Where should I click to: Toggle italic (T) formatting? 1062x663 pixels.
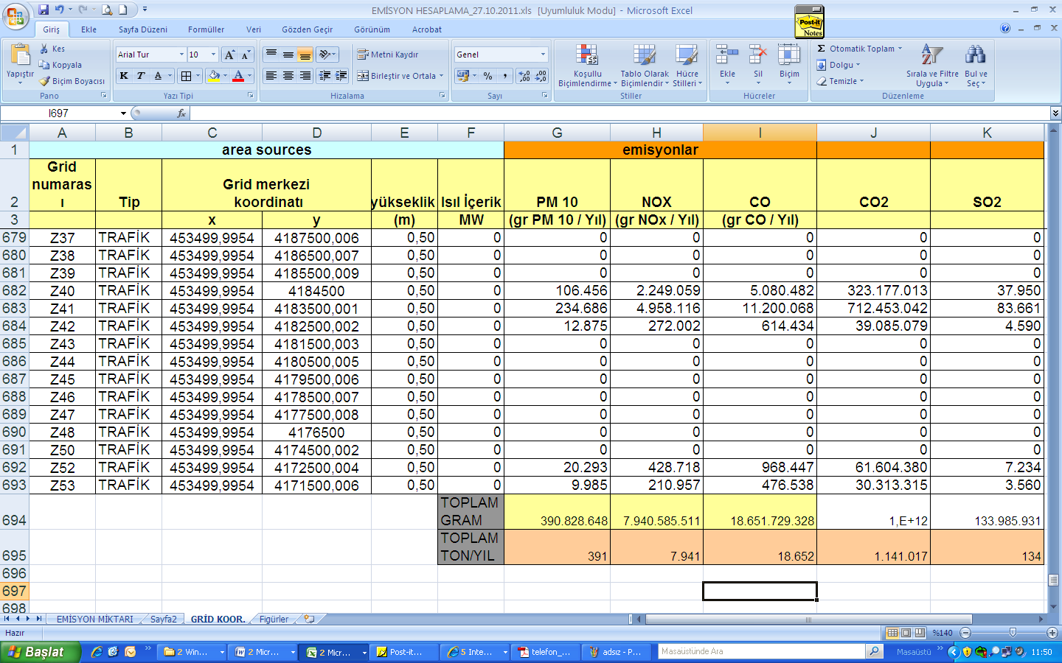click(x=140, y=76)
